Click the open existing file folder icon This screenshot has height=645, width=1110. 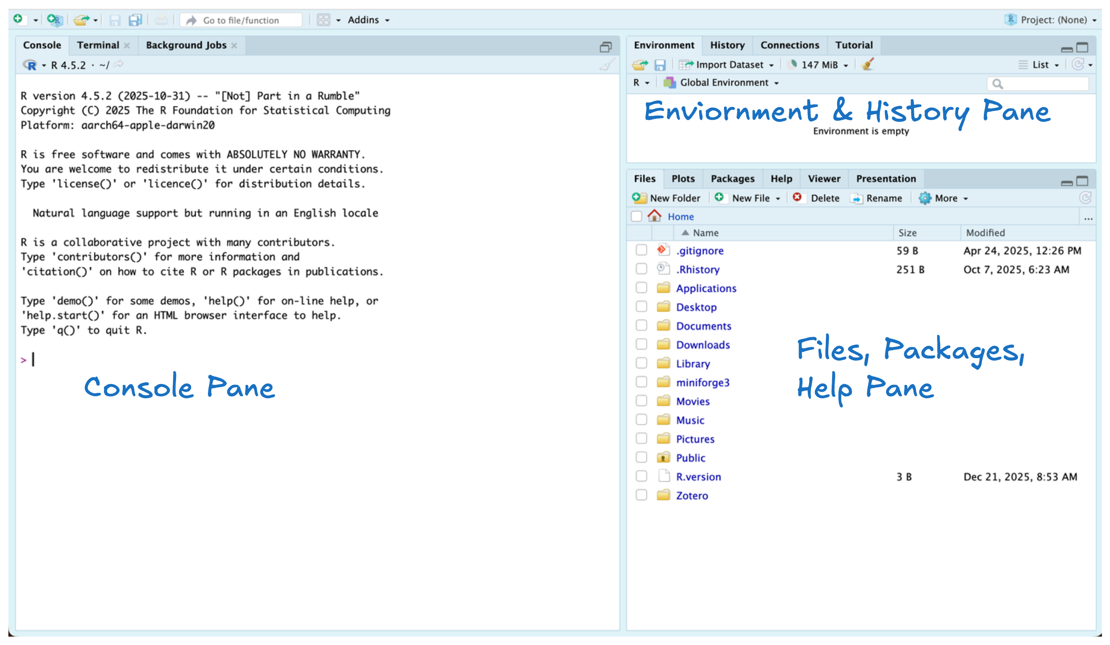(x=80, y=19)
